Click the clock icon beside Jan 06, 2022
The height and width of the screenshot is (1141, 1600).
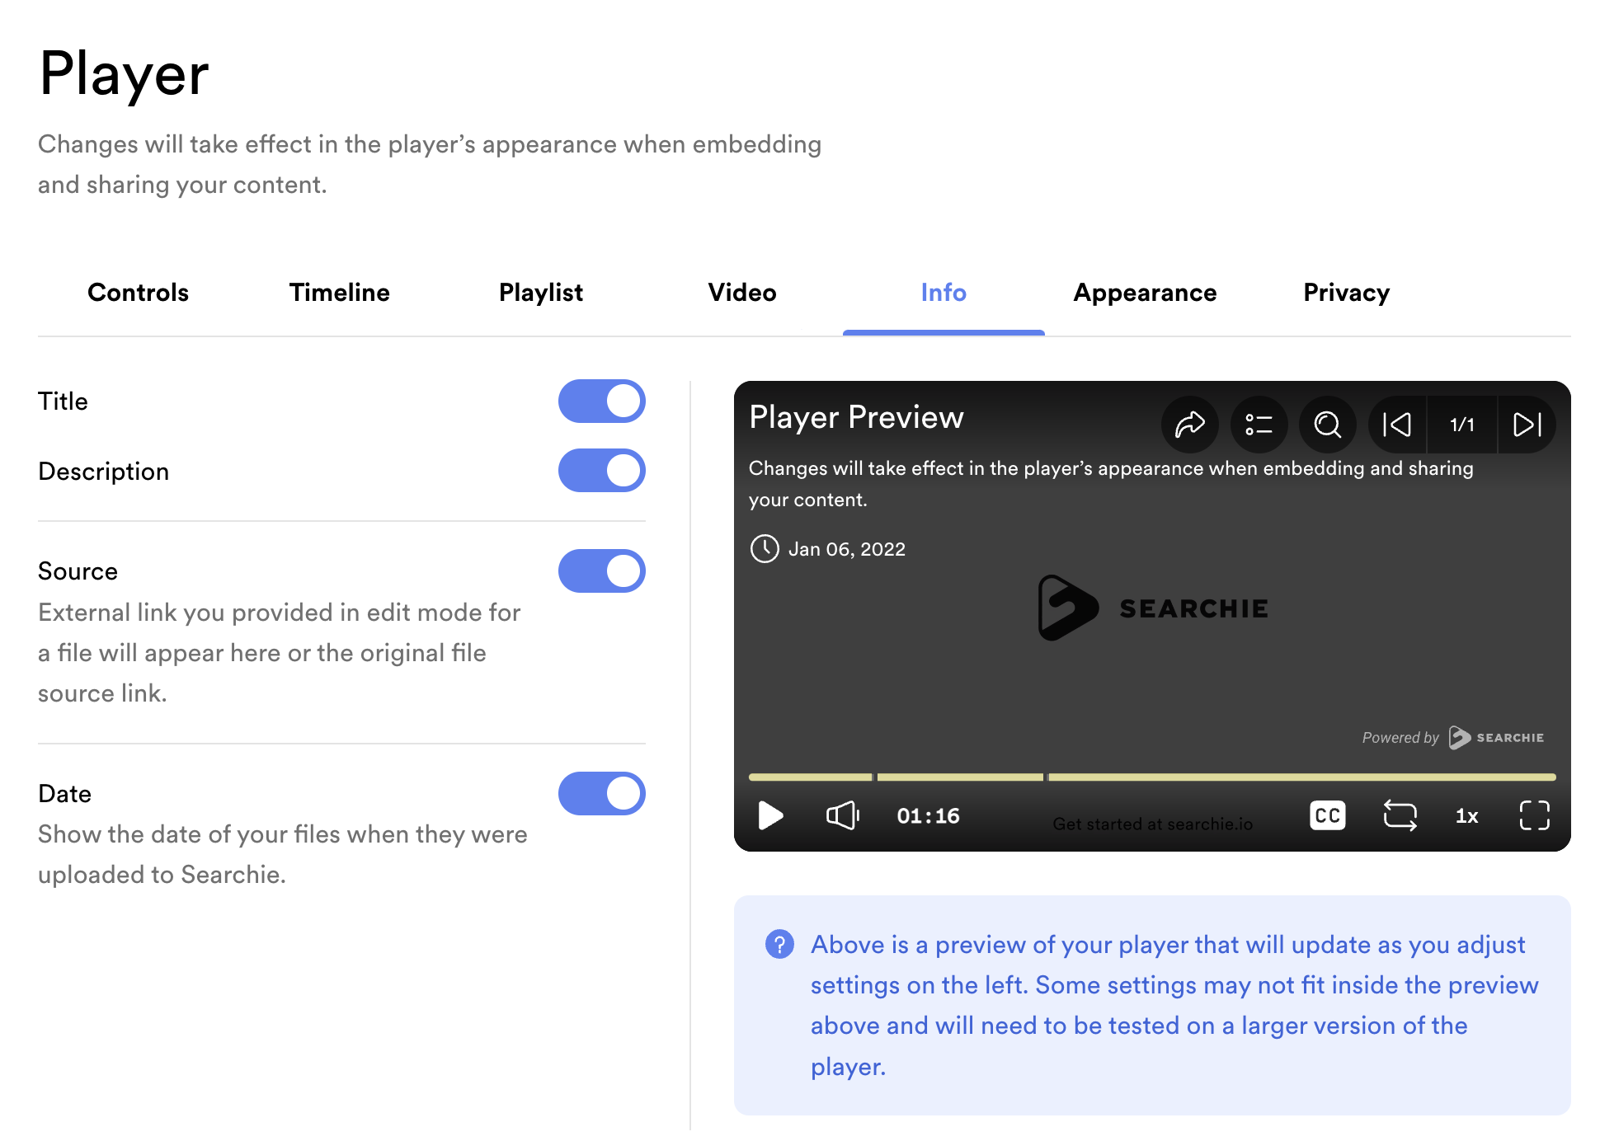pos(765,548)
